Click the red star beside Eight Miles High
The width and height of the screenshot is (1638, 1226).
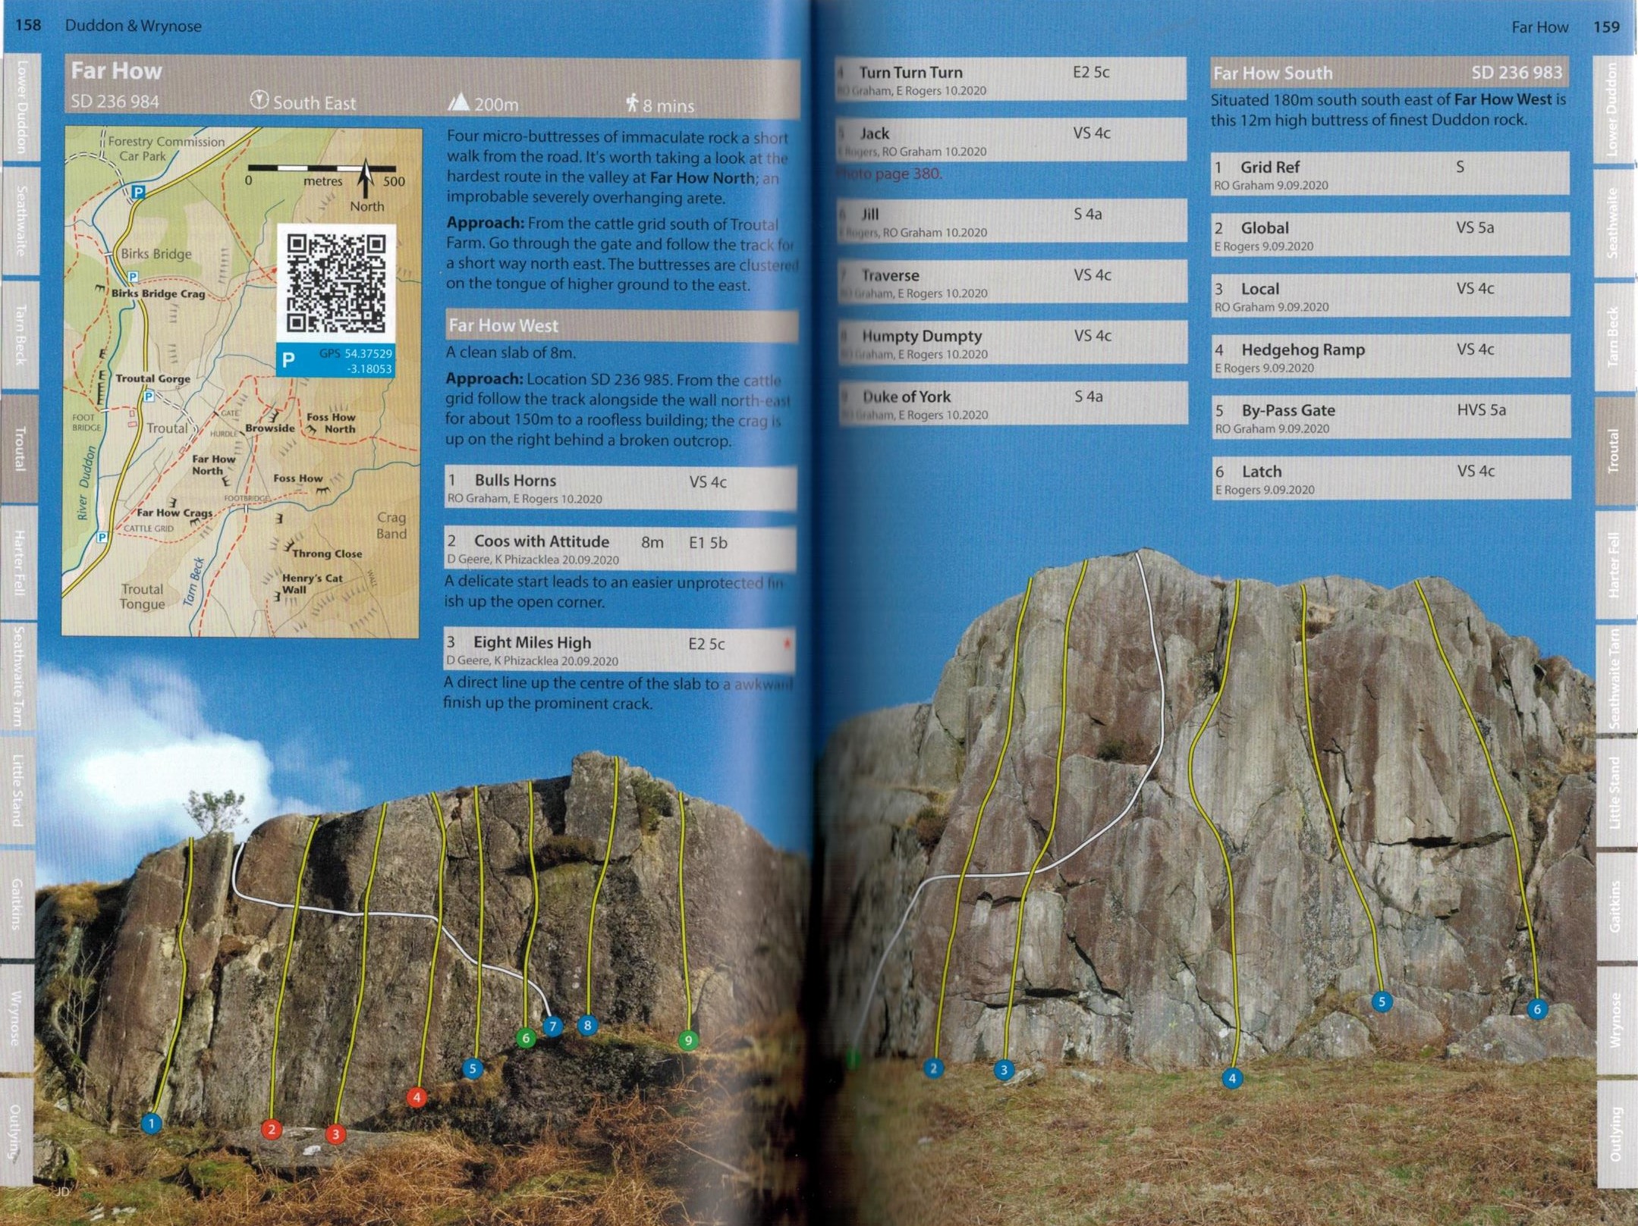pos(787,644)
